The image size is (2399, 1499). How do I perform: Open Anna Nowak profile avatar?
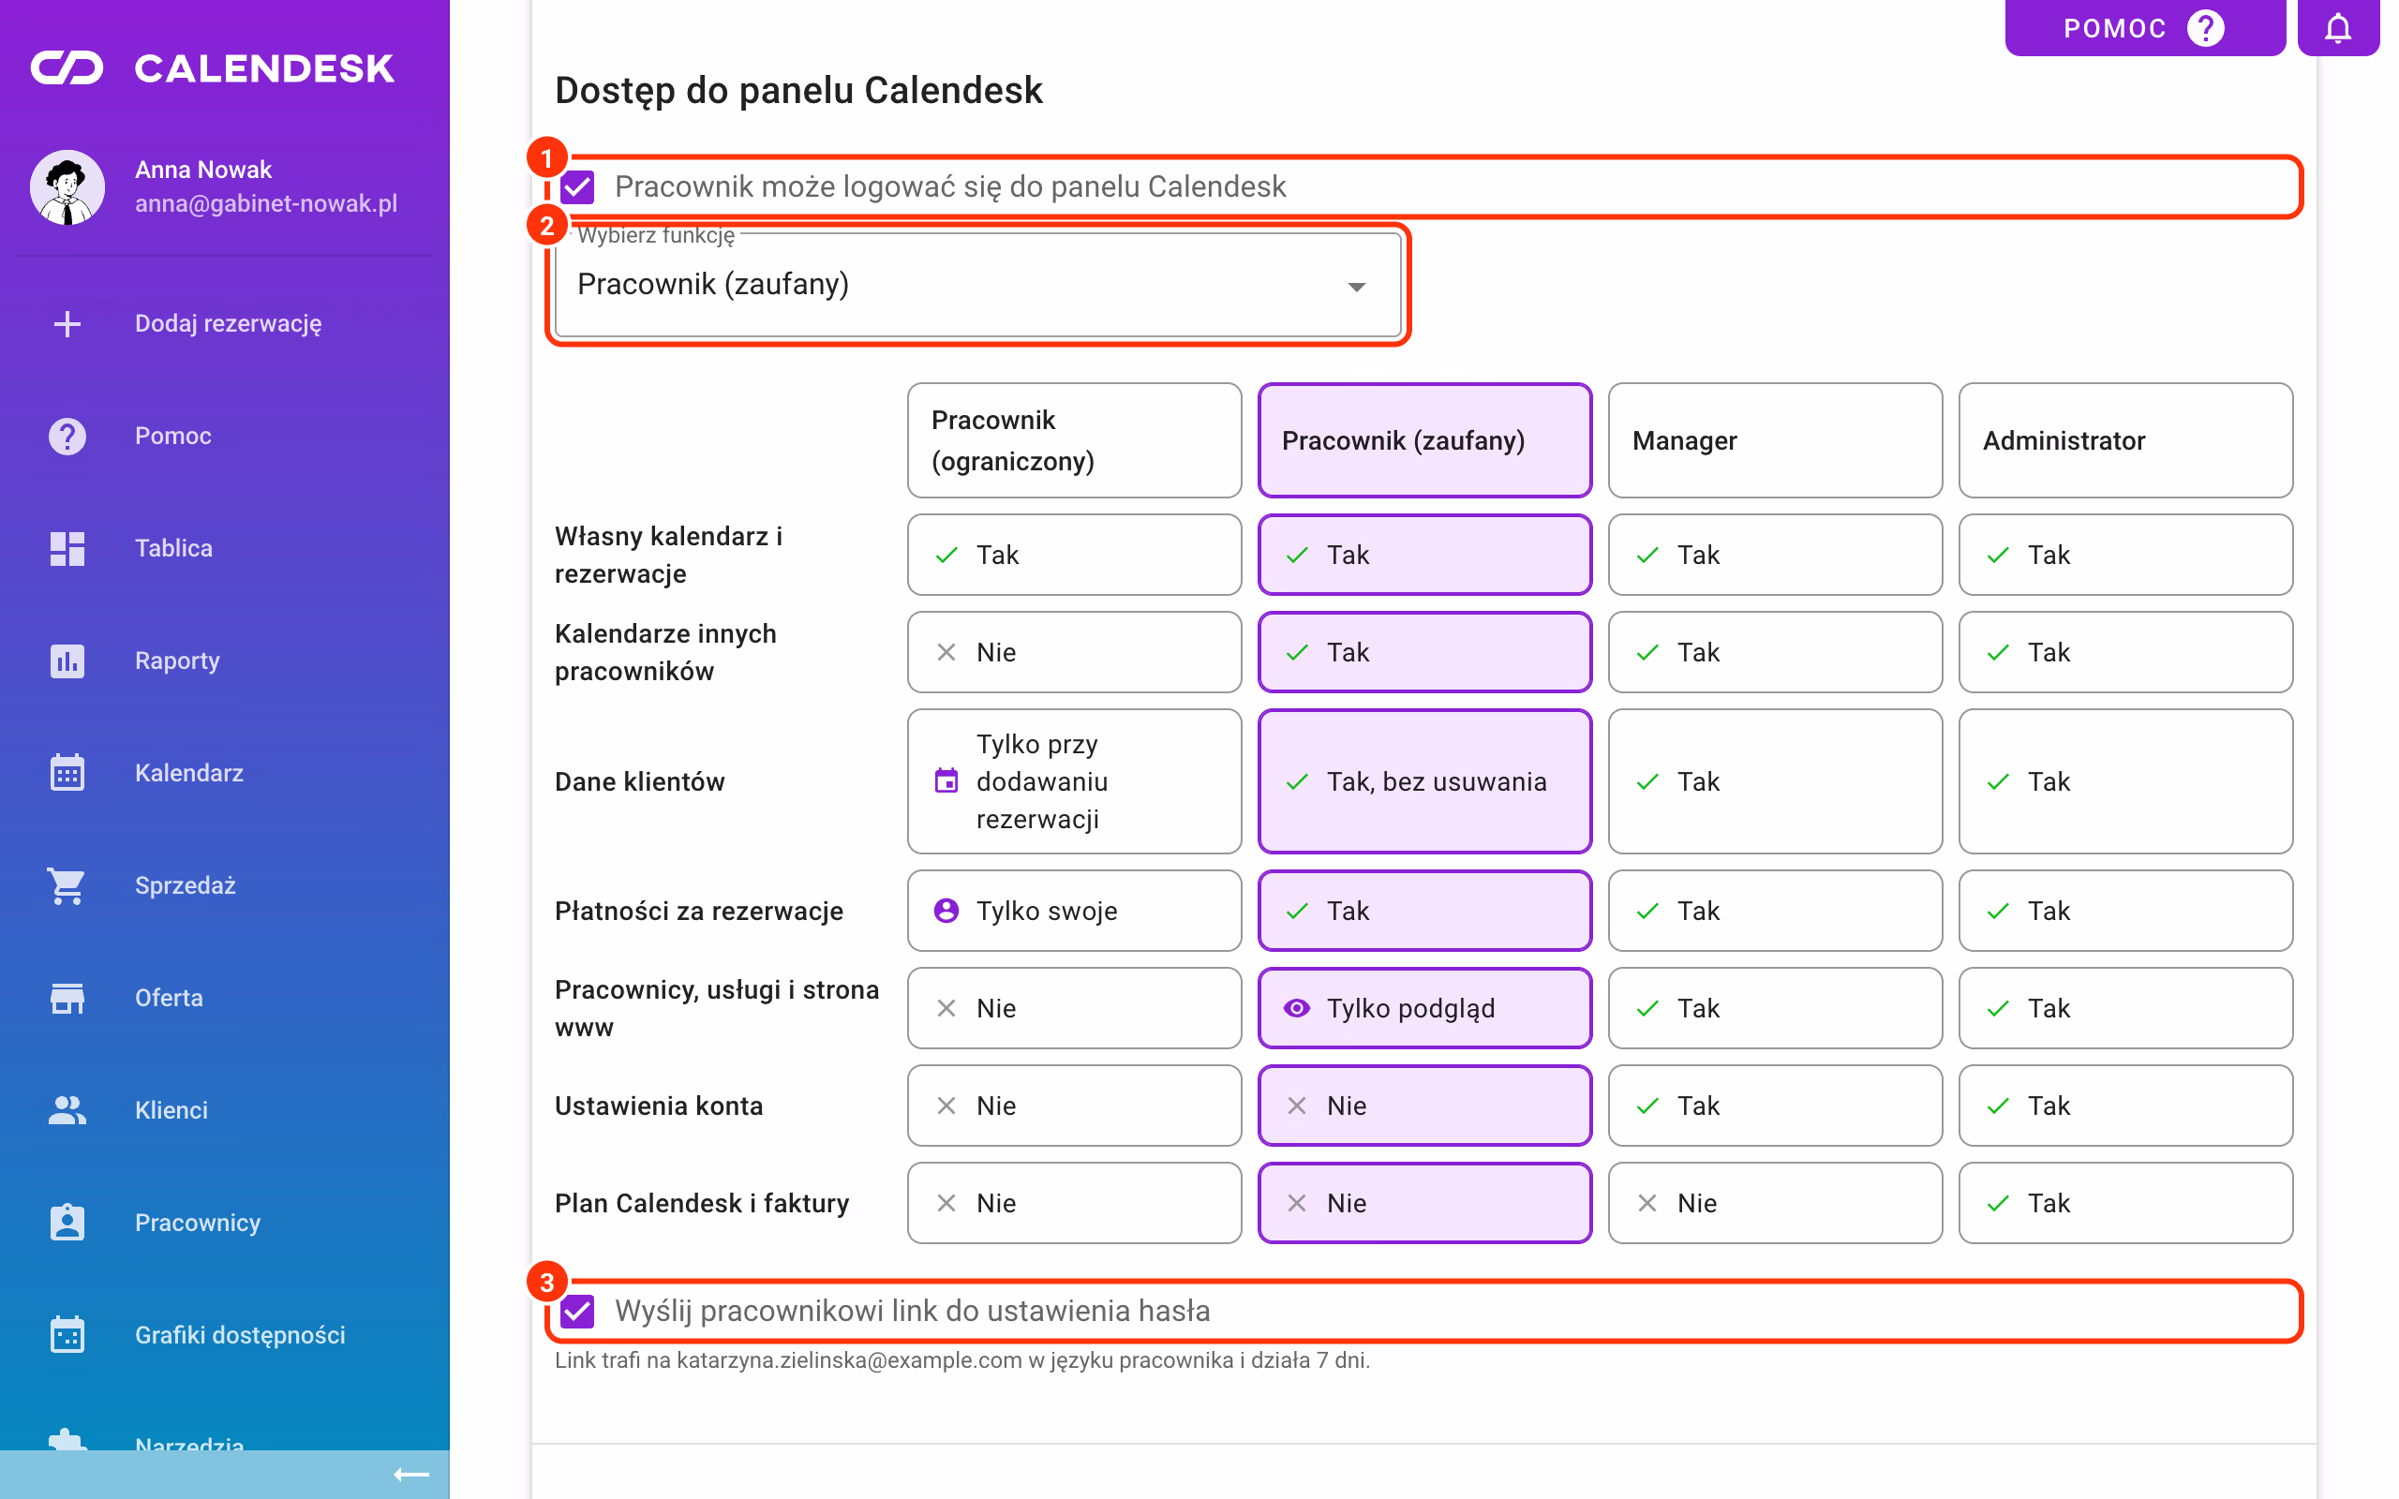(67, 186)
